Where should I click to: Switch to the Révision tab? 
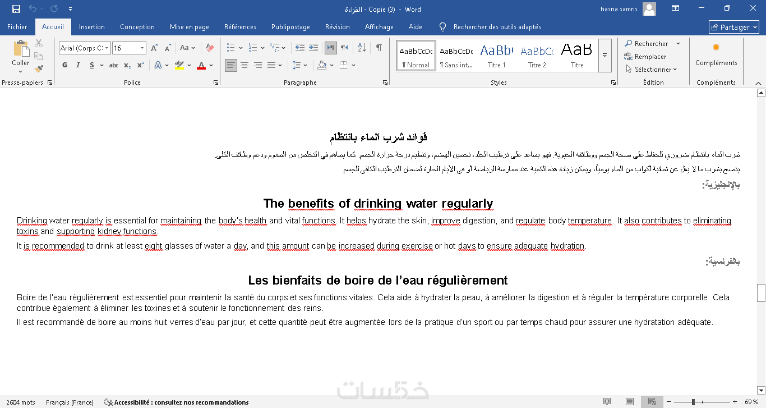(338, 27)
